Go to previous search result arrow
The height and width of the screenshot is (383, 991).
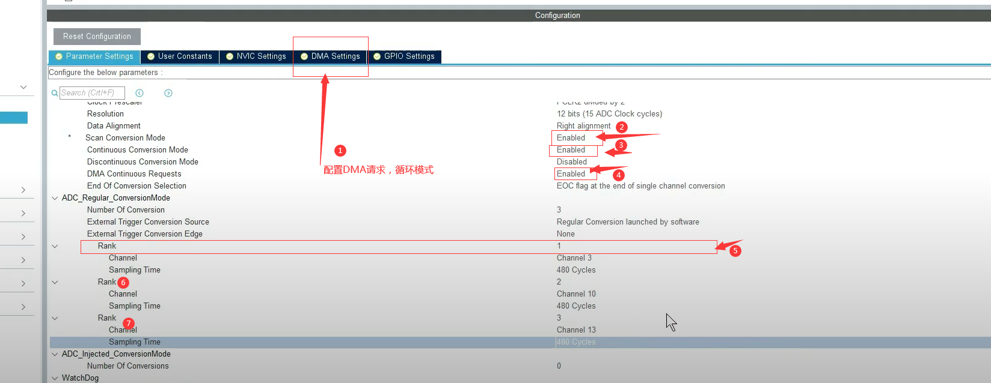pyautogui.click(x=140, y=93)
